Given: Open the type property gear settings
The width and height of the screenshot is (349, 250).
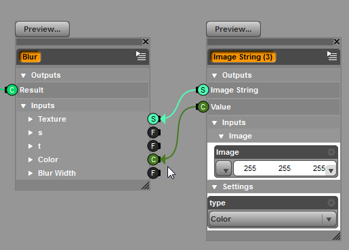Looking at the screenshot, I should [x=331, y=203].
